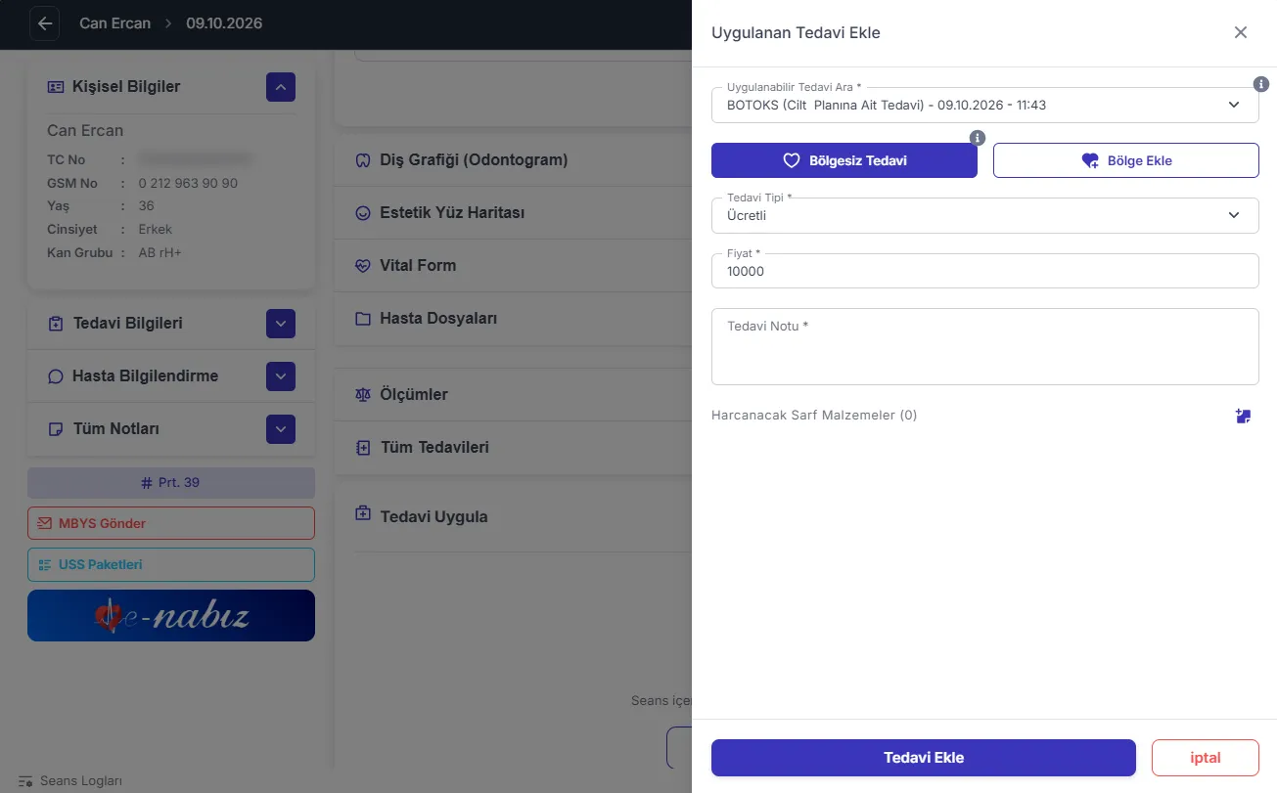This screenshot has width=1277, height=793.
Task: Add consumable material with plus icon
Action: click(1243, 416)
